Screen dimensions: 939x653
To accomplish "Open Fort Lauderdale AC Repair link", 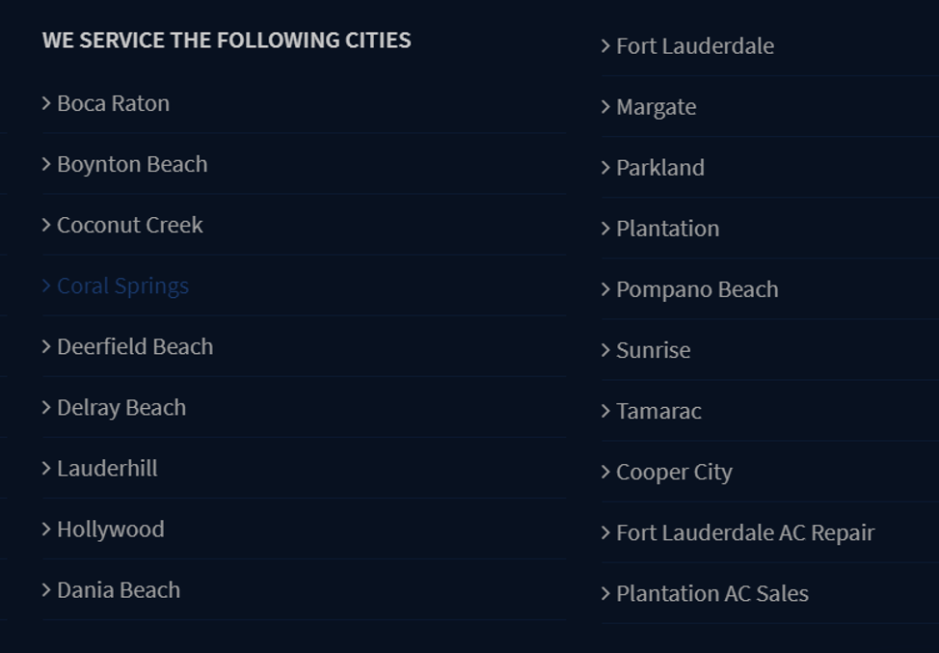I will [745, 533].
